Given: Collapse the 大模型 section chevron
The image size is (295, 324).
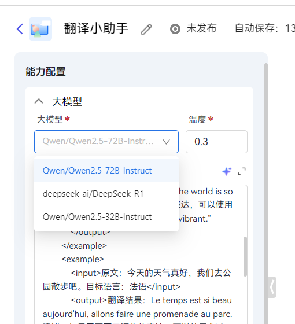Looking at the screenshot, I should click(x=39, y=101).
